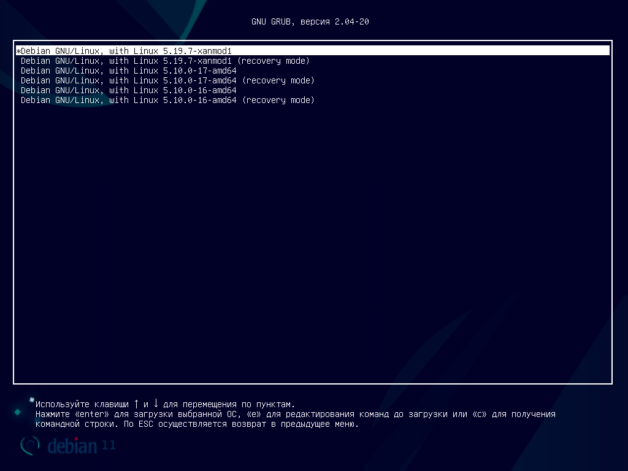The image size is (628, 471).
Task: Choose the 5.19.7-xanmod1 recovery mode entry
Action: coord(164,61)
